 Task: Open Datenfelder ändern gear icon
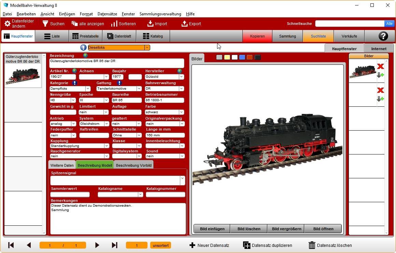(x=7, y=24)
